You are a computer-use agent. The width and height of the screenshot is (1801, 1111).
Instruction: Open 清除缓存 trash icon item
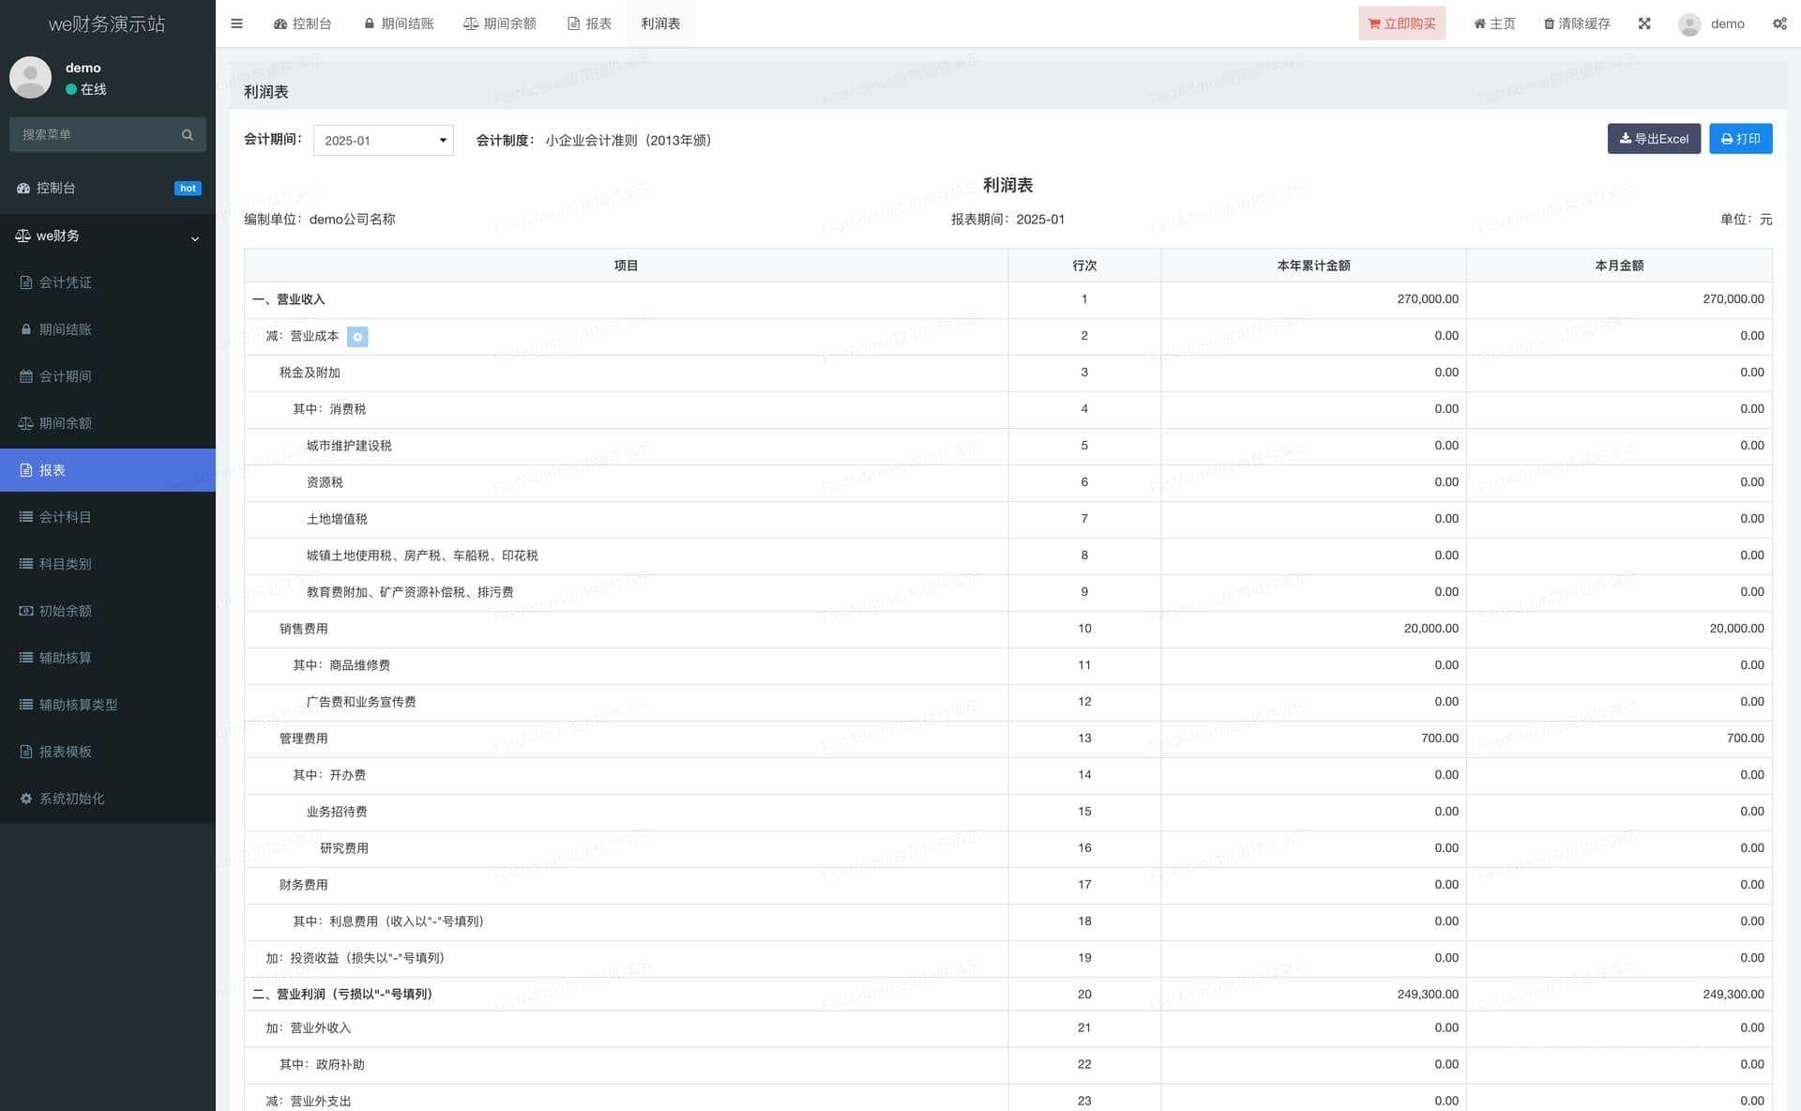(1577, 23)
